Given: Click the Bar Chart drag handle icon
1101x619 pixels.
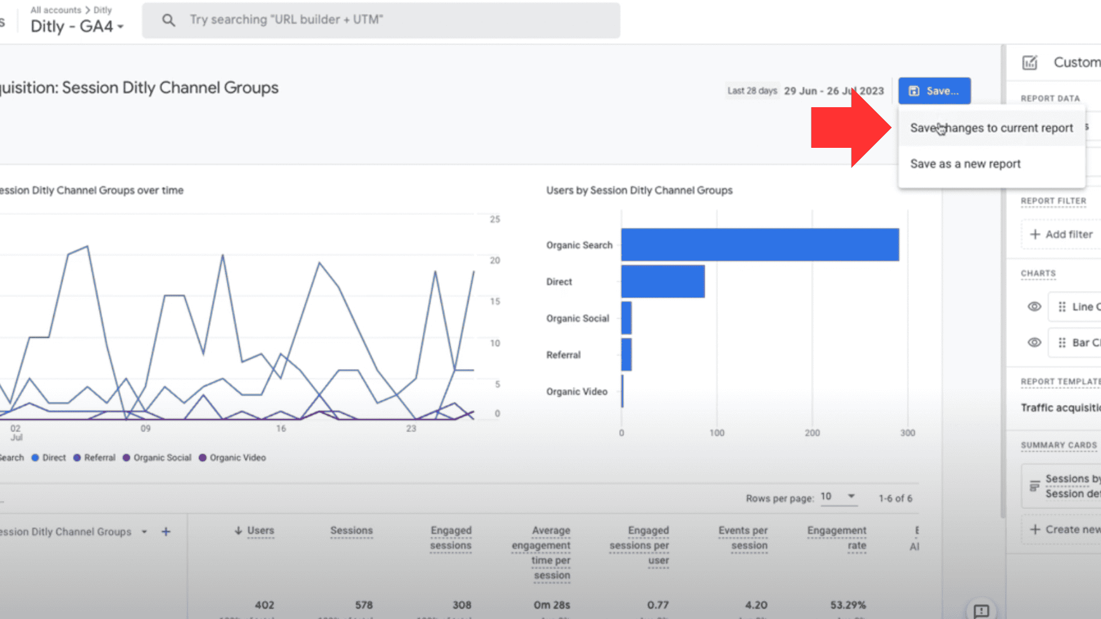Looking at the screenshot, I should coord(1062,342).
